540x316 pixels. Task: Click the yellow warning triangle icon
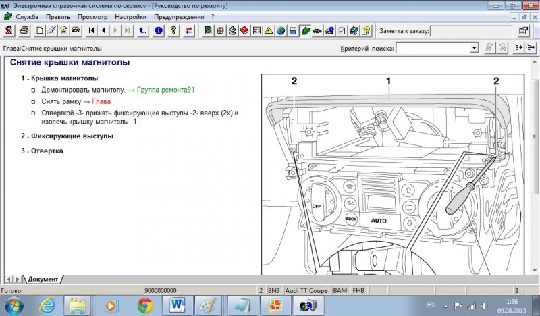pyautogui.click(x=269, y=30)
